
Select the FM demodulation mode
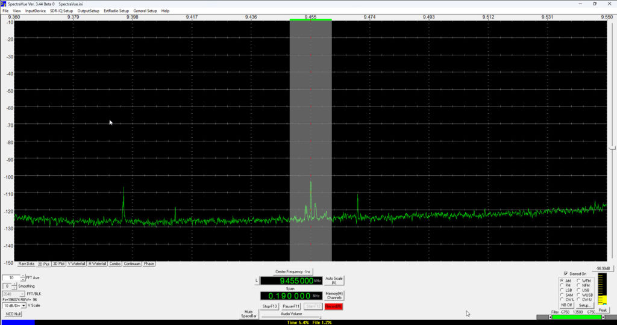point(562,285)
